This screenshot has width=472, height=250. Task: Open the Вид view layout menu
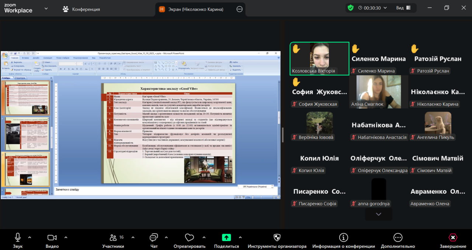coord(403,8)
